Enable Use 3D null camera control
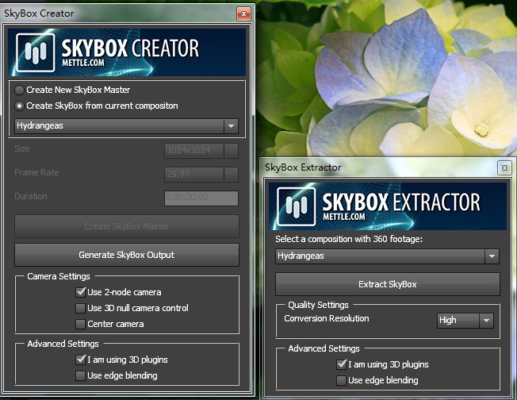This screenshot has height=400, width=517. 80,308
